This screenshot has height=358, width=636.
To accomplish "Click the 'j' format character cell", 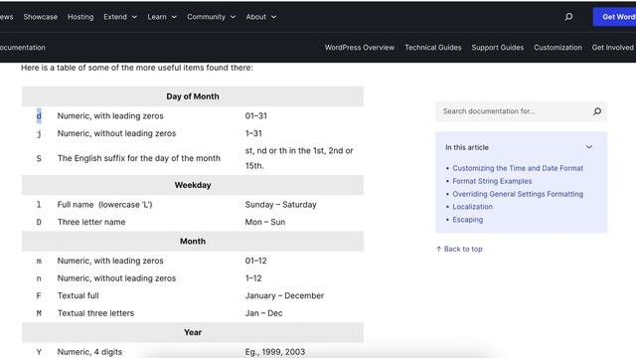I will pyautogui.click(x=39, y=133).
